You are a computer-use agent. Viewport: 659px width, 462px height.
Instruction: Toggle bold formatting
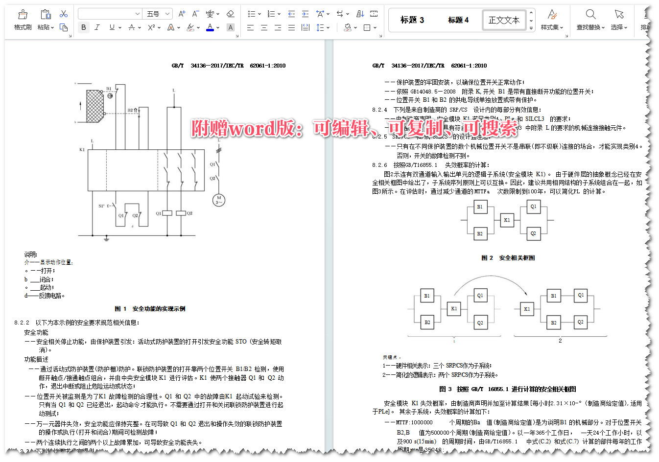click(83, 27)
